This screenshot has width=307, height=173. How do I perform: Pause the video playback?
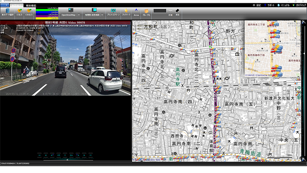coord(65,155)
